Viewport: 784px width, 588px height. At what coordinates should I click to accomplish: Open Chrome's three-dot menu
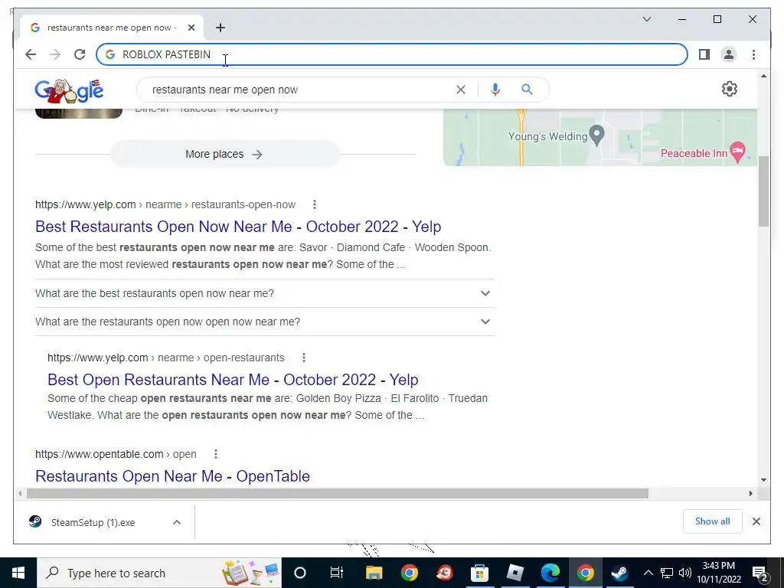pos(753,54)
